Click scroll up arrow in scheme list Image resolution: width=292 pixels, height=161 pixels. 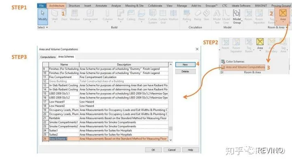pyautogui.click(x=170, y=64)
